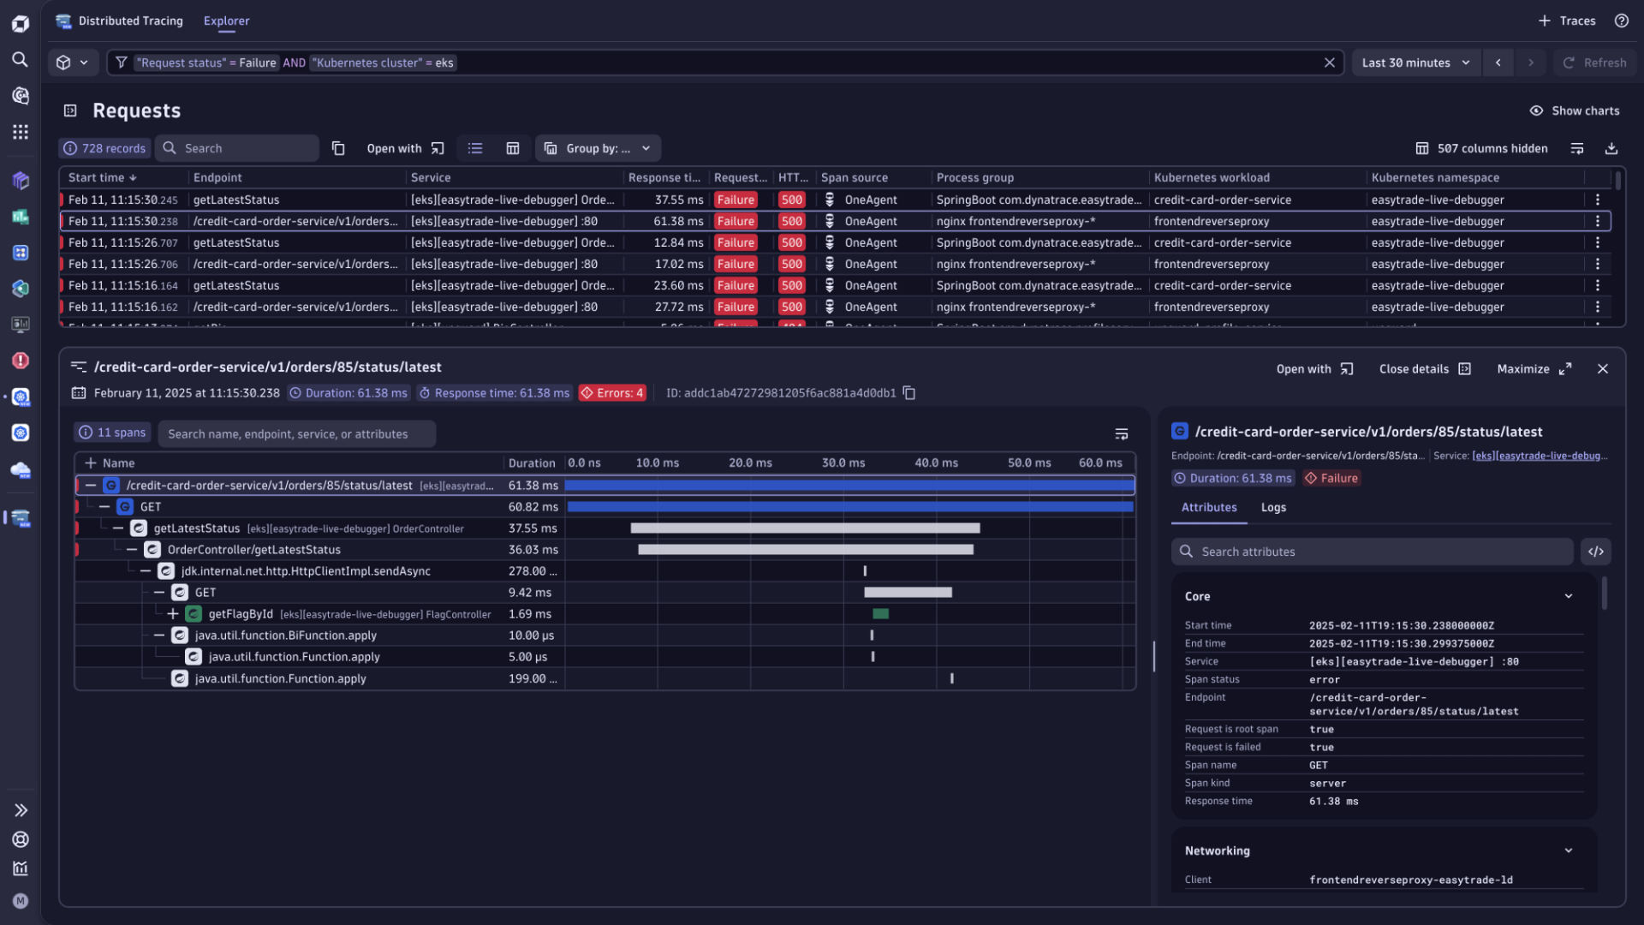
Task: Open table column settings icon
Action: tap(1577, 148)
